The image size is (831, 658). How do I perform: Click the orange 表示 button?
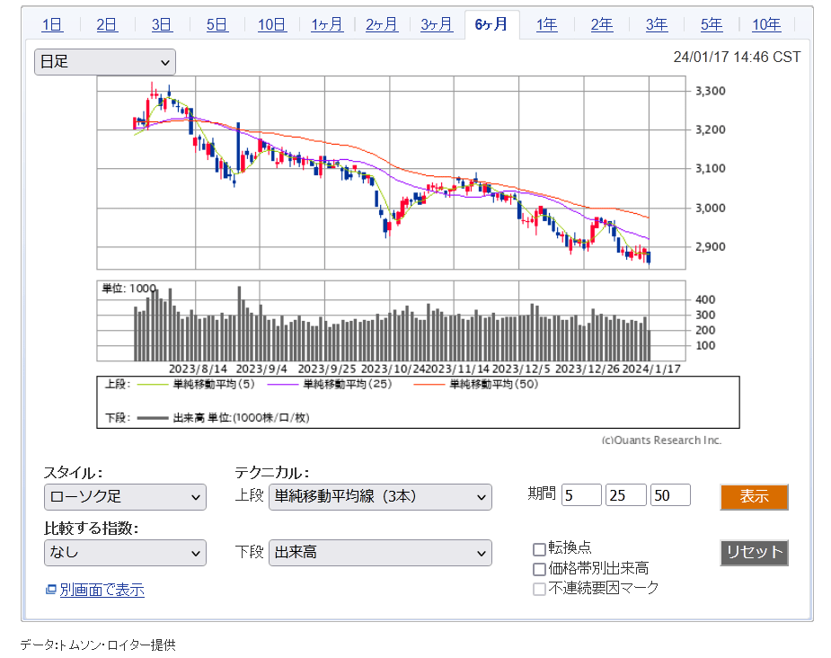tap(754, 497)
